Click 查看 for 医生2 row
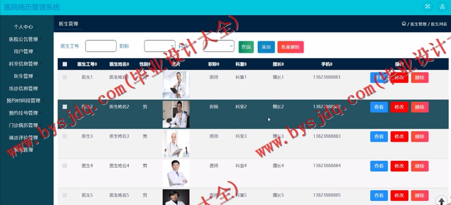The height and width of the screenshot is (205, 451). point(379,107)
